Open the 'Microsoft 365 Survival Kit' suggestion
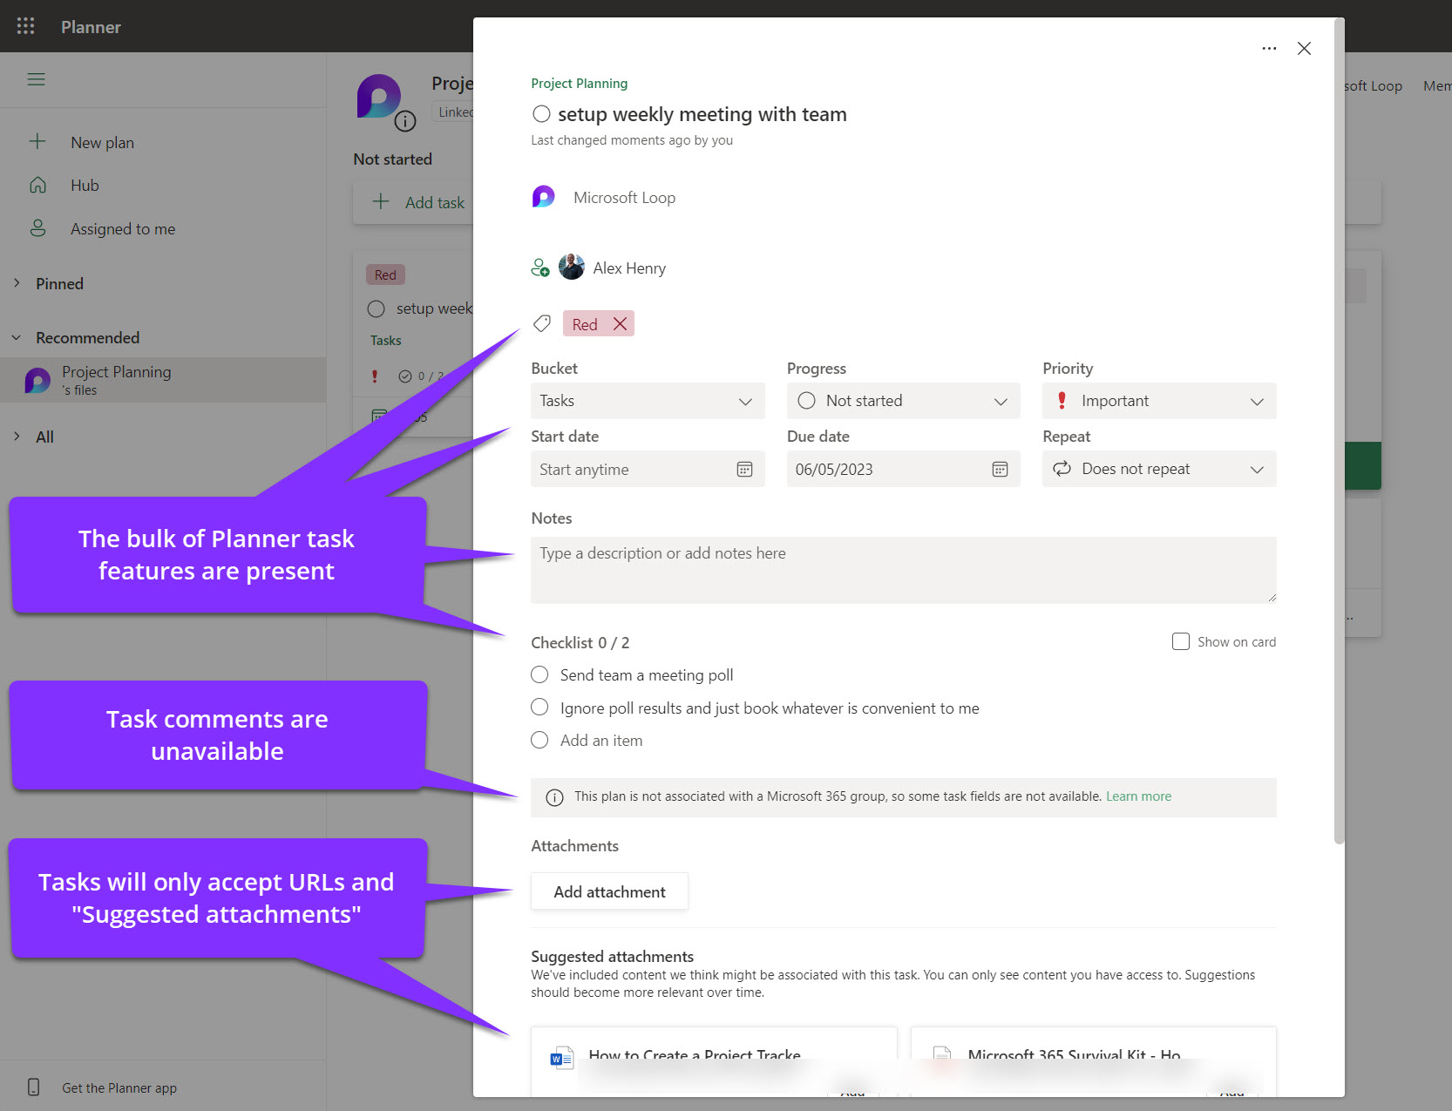 (x=1094, y=1061)
